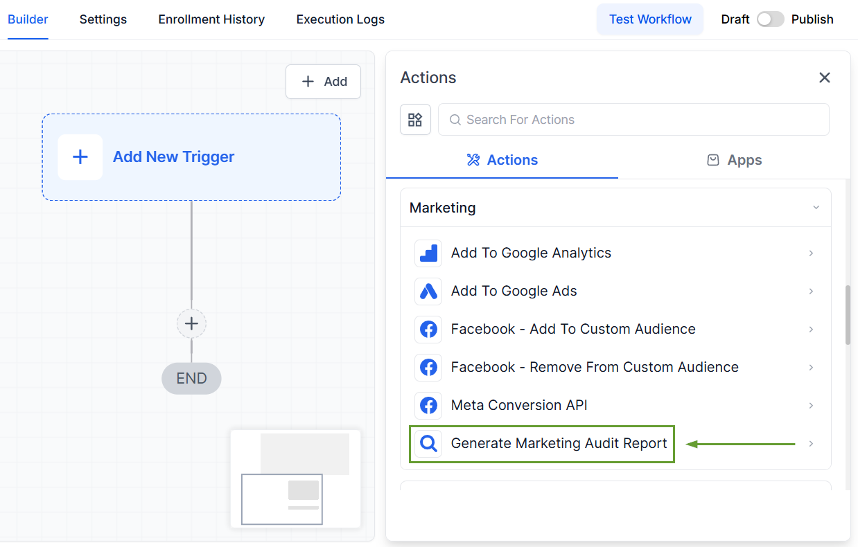The width and height of the screenshot is (858, 547).
Task: Click the Search For Actions field
Action: (633, 120)
